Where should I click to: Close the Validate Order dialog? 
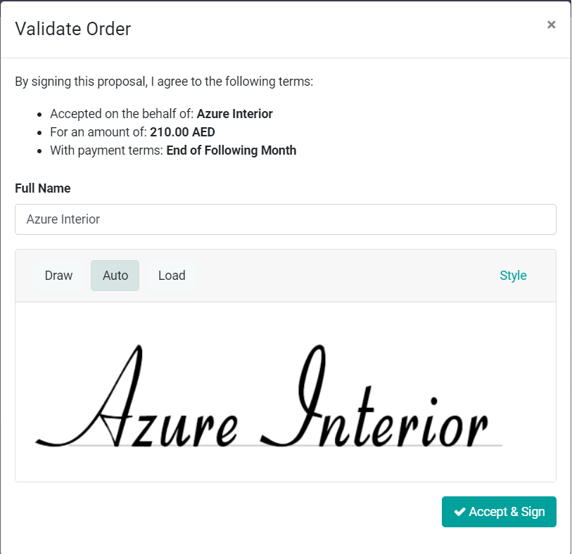tap(551, 25)
